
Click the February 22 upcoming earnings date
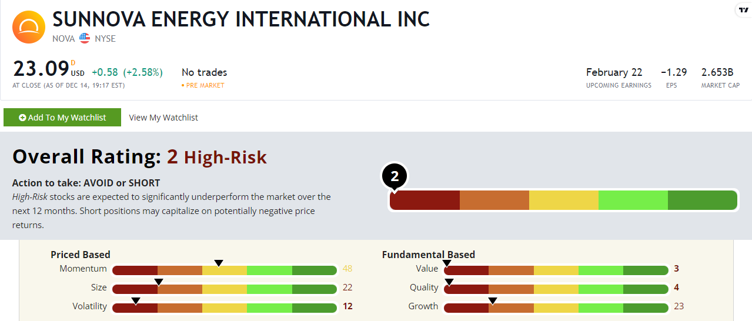click(x=614, y=72)
